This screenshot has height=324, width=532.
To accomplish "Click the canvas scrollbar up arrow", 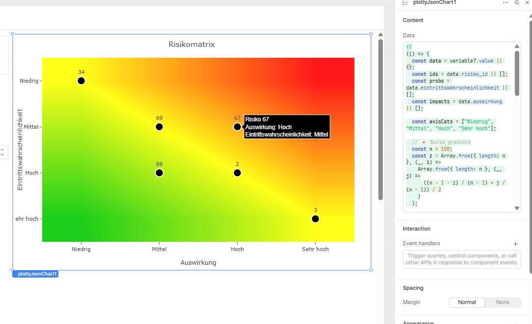I will click(380, 35).
